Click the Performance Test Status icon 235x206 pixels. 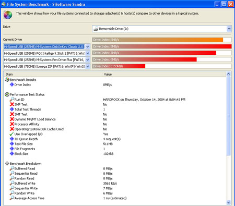coord(7,94)
